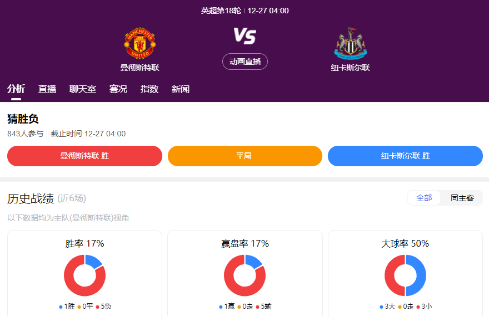Vote 纽卡斯尔联 胜 blue button
The height and width of the screenshot is (317, 489).
pos(405,156)
